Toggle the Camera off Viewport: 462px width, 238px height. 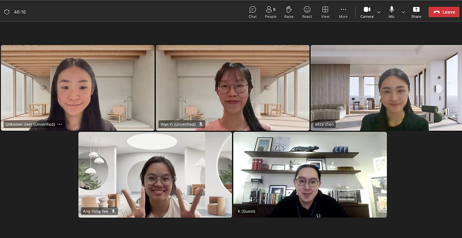(367, 12)
